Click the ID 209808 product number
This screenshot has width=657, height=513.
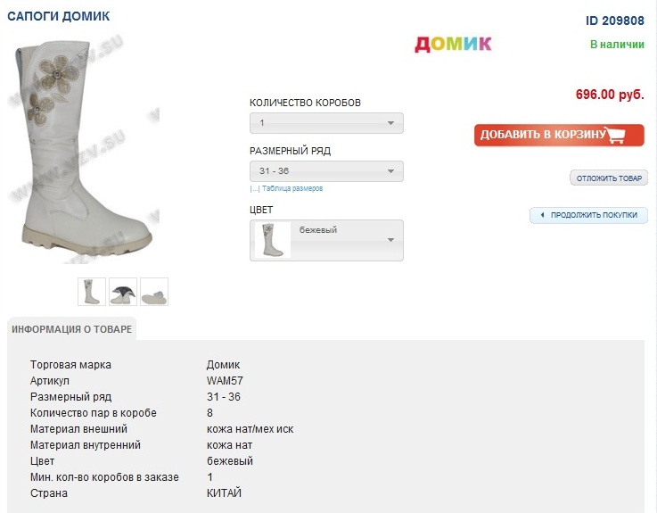614,21
